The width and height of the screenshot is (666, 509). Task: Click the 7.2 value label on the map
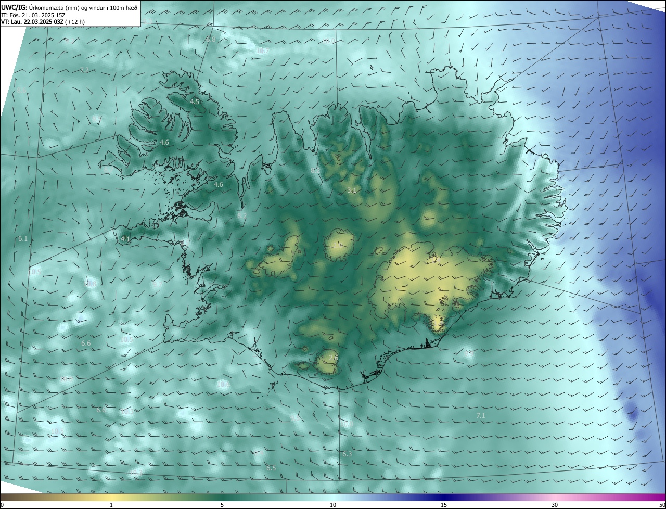84,70
